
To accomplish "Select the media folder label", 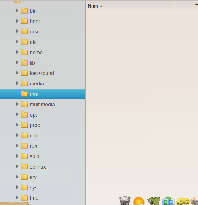I will [37, 84].
